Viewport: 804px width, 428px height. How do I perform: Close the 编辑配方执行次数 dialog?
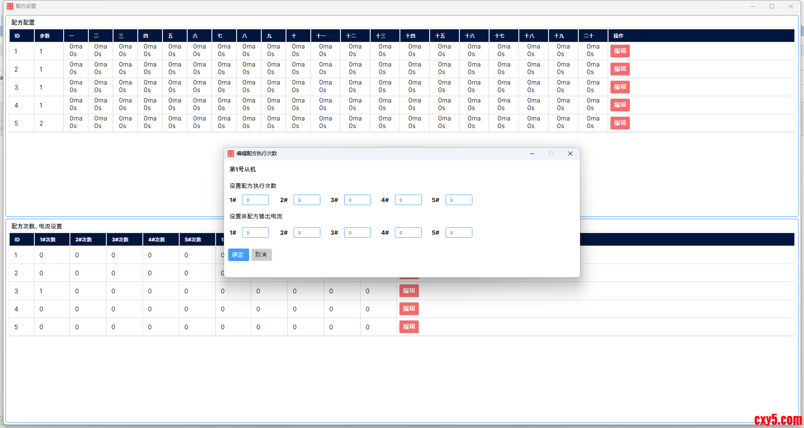click(x=570, y=154)
